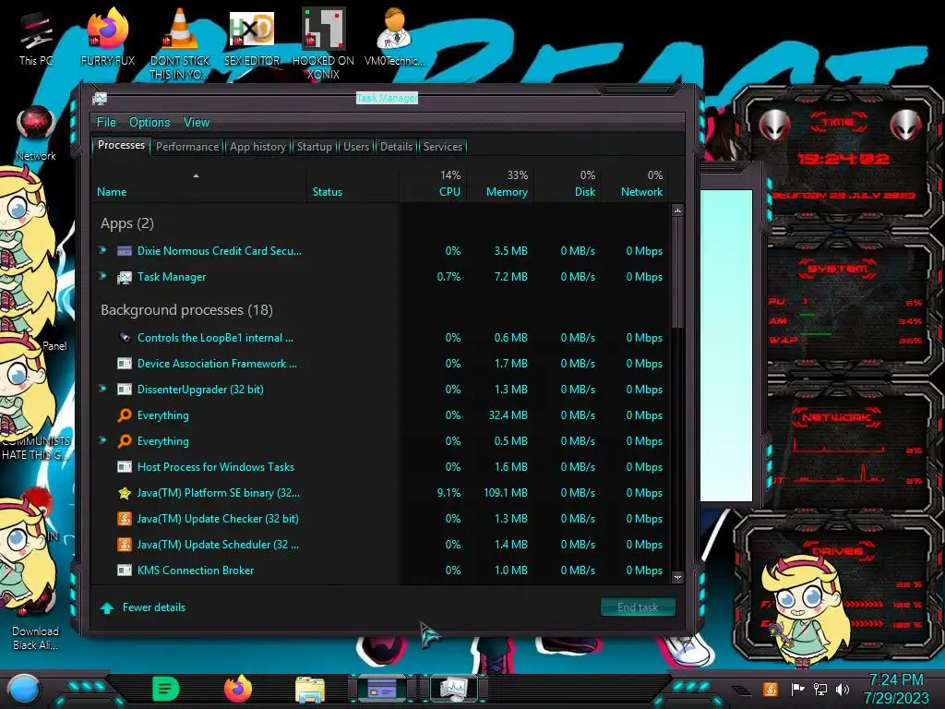This screenshot has width=945, height=709.
Task: Click the DissenterUpgrader process icon
Action: coord(125,390)
